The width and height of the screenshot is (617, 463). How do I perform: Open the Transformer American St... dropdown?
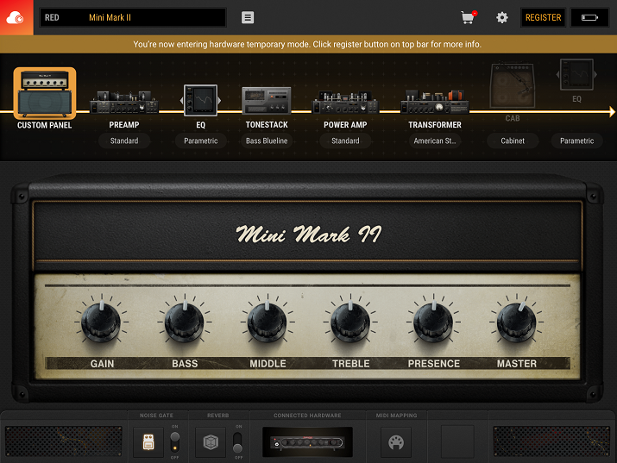[434, 141]
